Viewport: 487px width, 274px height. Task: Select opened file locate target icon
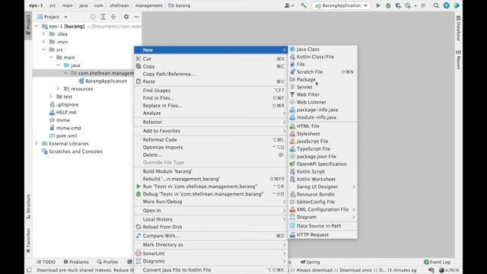(x=93, y=17)
